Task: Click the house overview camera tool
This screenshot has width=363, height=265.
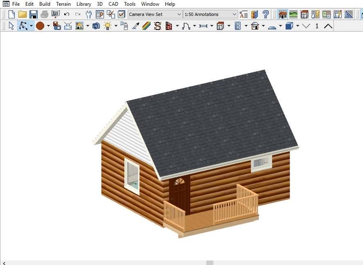Action: pyautogui.click(x=79, y=26)
